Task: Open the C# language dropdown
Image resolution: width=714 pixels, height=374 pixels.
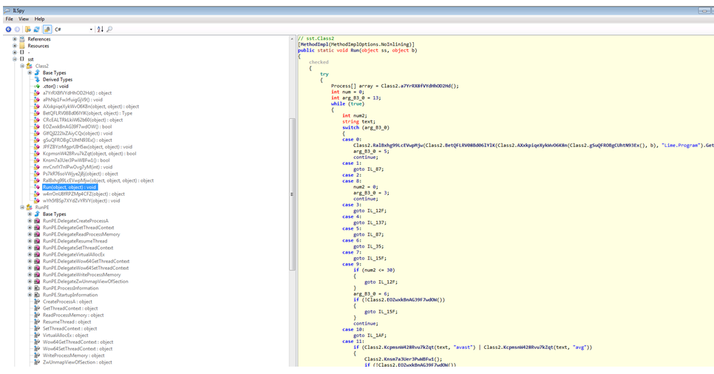Action: click(x=73, y=29)
